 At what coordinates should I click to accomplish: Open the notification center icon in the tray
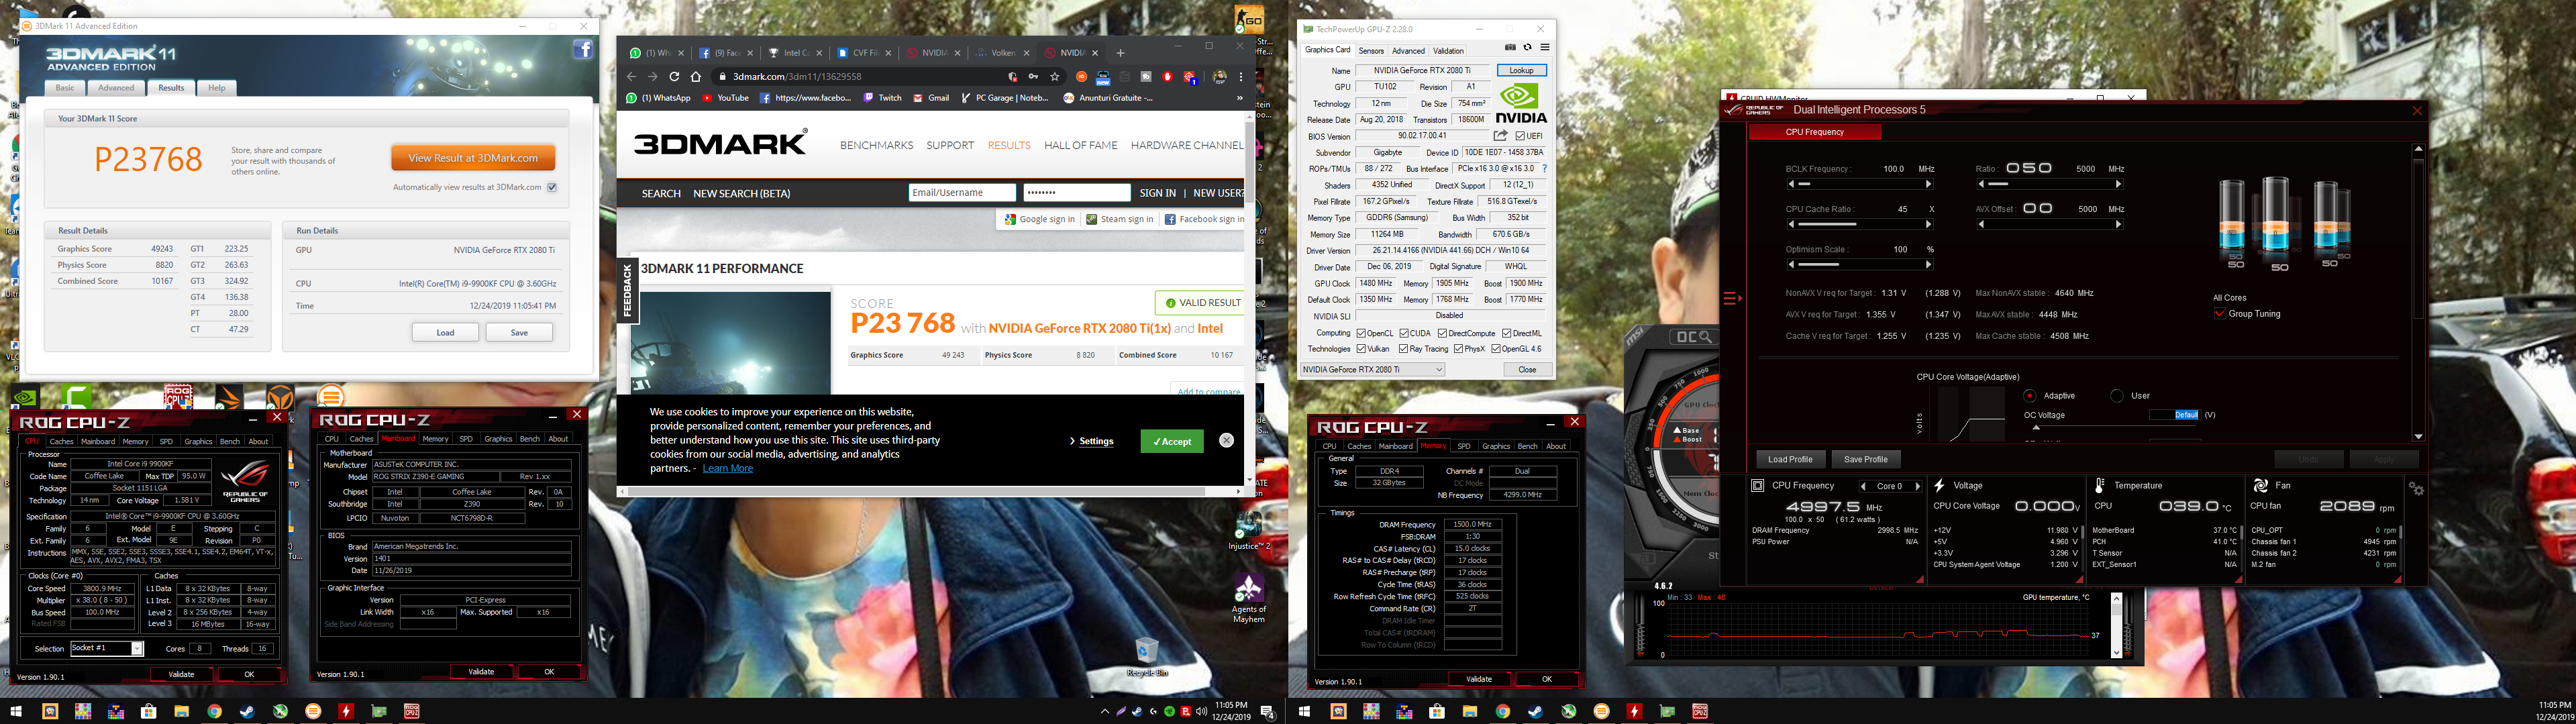pyautogui.click(x=1267, y=712)
